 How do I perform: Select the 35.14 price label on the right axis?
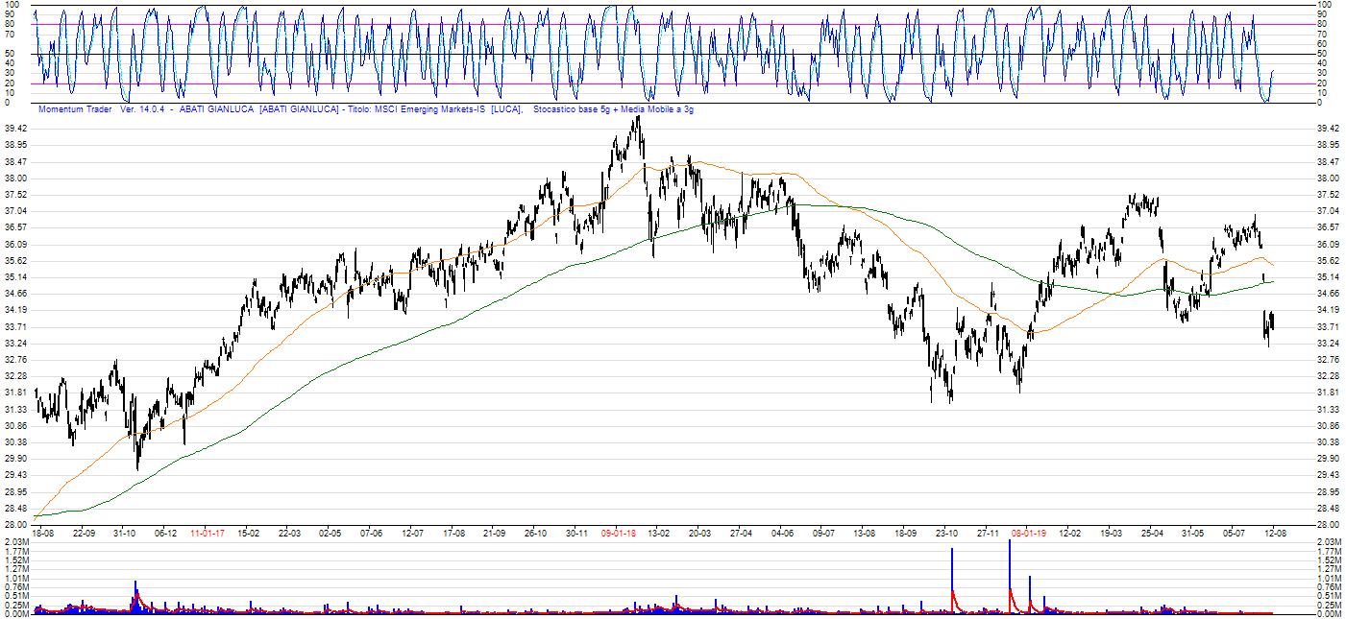coord(1328,277)
